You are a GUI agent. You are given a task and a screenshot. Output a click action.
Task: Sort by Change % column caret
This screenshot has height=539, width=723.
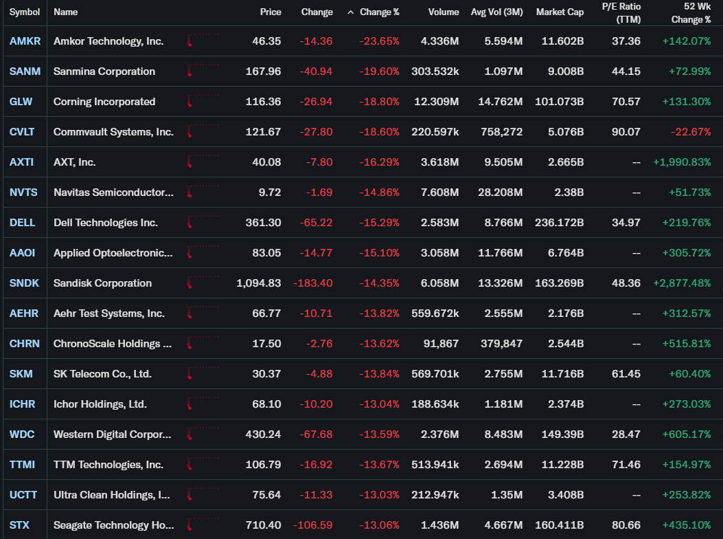click(x=350, y=12)
